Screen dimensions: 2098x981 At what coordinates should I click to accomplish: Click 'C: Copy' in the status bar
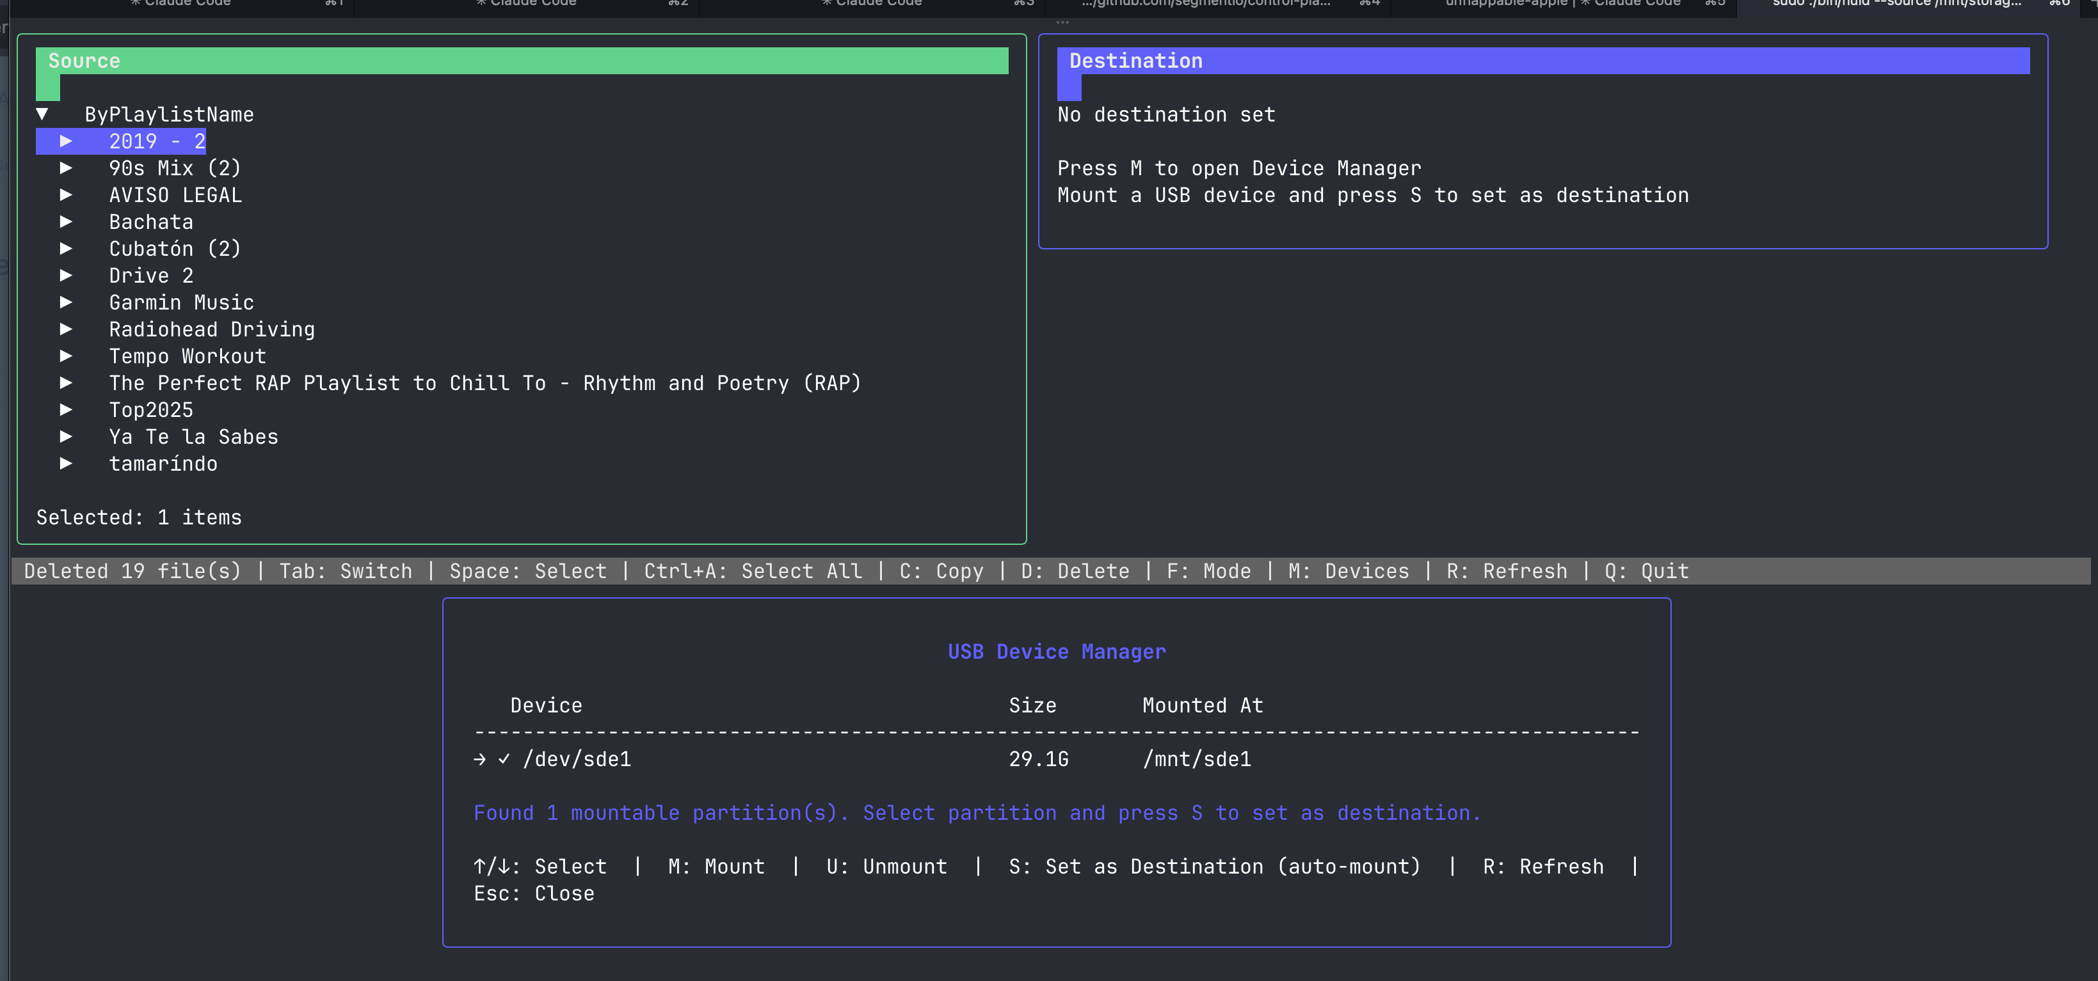941,570
